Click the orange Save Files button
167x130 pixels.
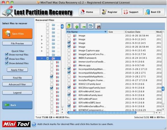[17, 33]
